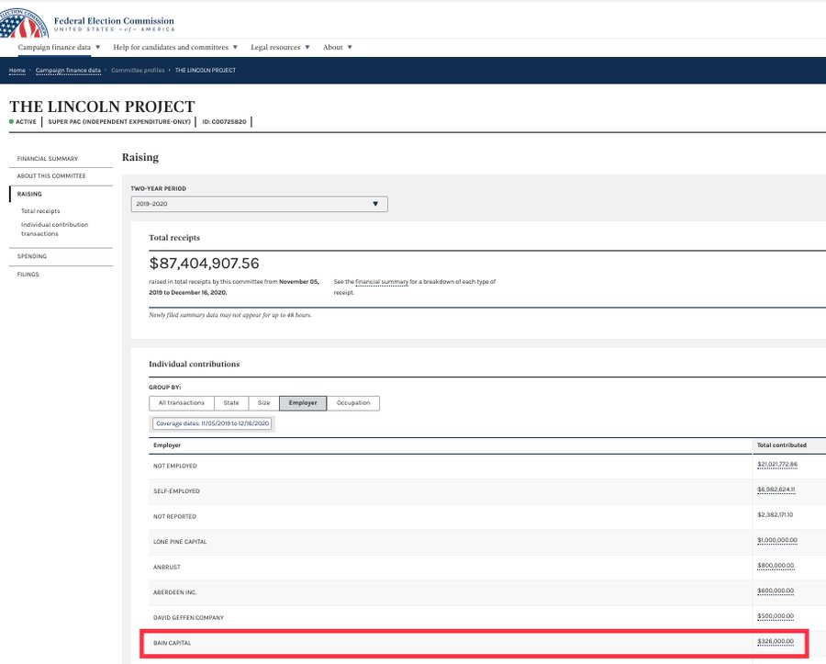Group contributions by Occupation
The height and width of the screenshot is (664, 826).
click(x=353, y=402)
